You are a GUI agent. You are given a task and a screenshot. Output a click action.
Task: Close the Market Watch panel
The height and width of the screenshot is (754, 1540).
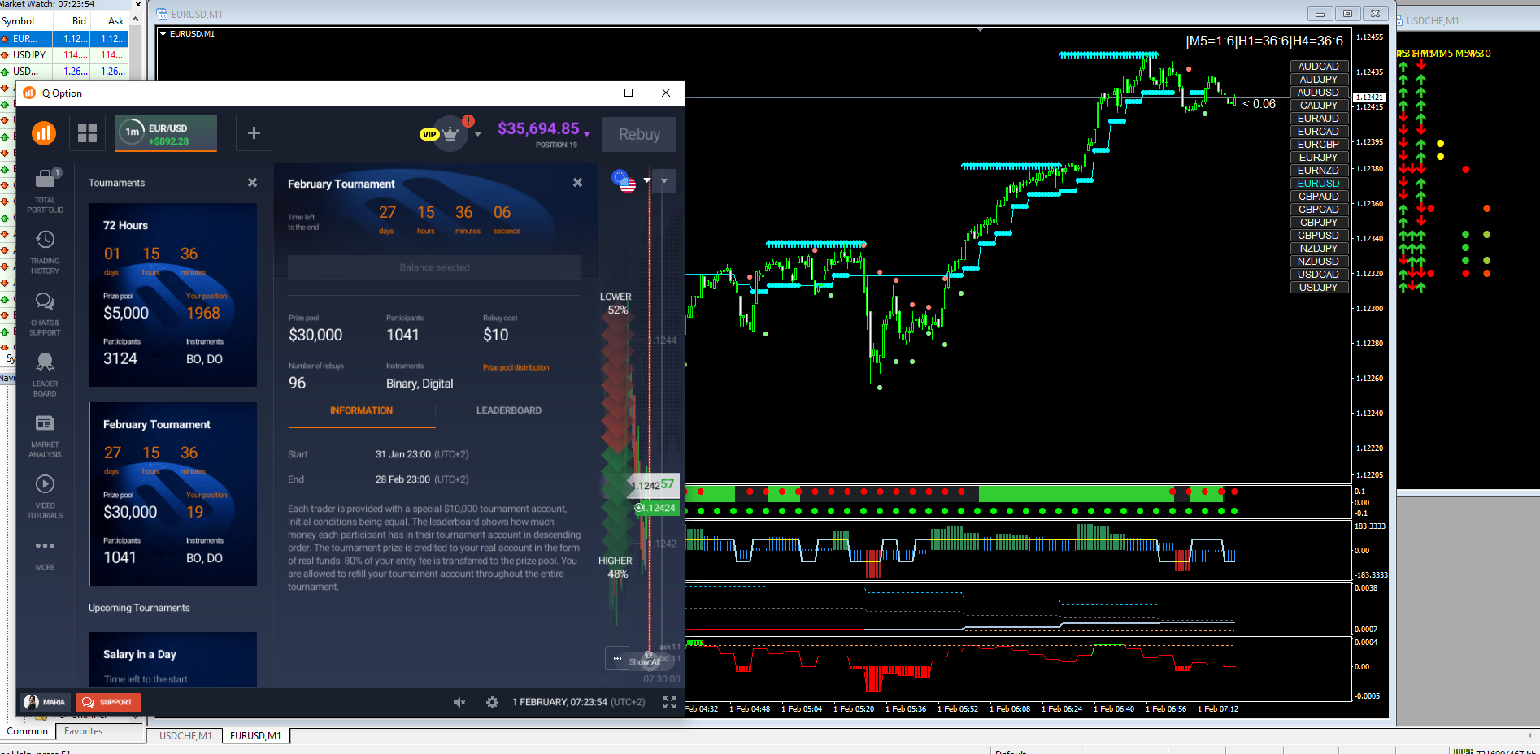point(137,5)
